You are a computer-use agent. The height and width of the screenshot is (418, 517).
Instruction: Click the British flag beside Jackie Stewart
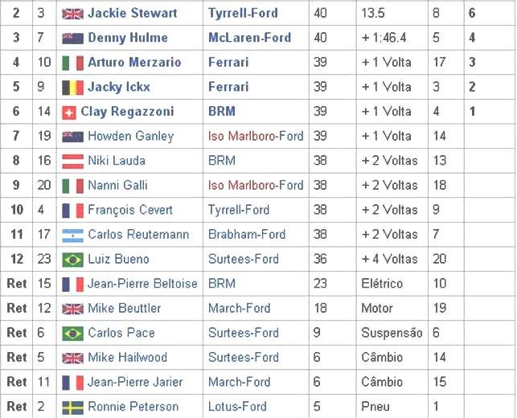click(72, 14)
